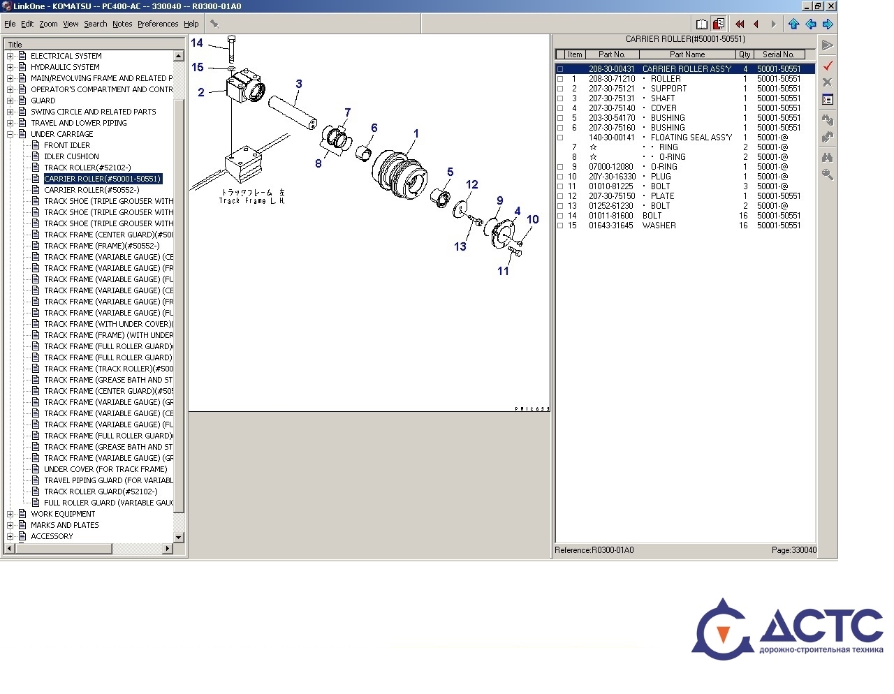Click the red checkmark icon
This screenshot has height=694, width=894.
pos(828,65)
